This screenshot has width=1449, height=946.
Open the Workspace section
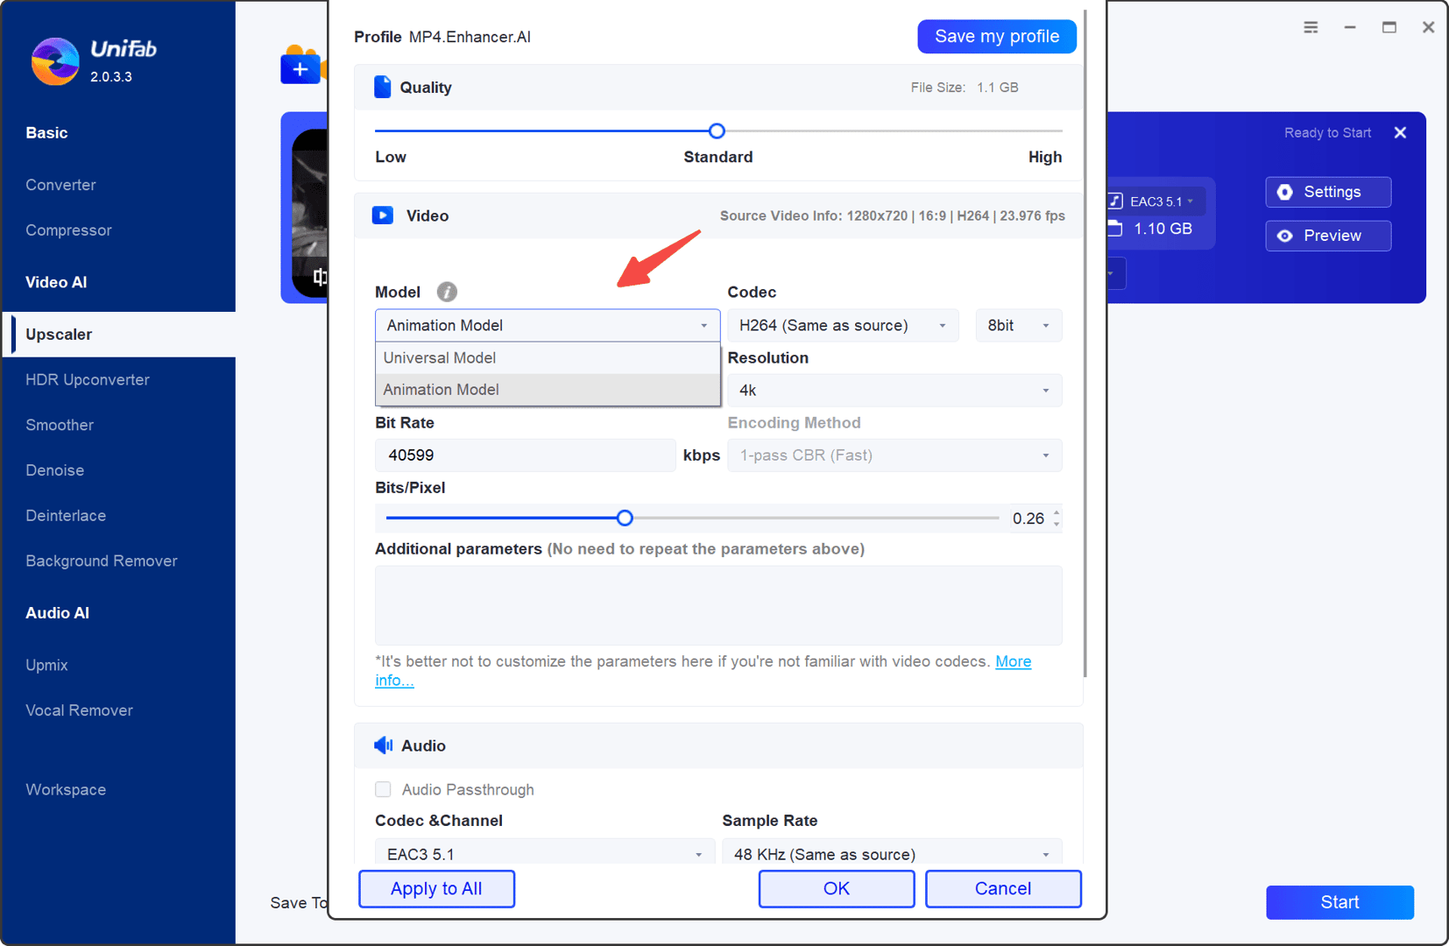[x=66, y=789]
